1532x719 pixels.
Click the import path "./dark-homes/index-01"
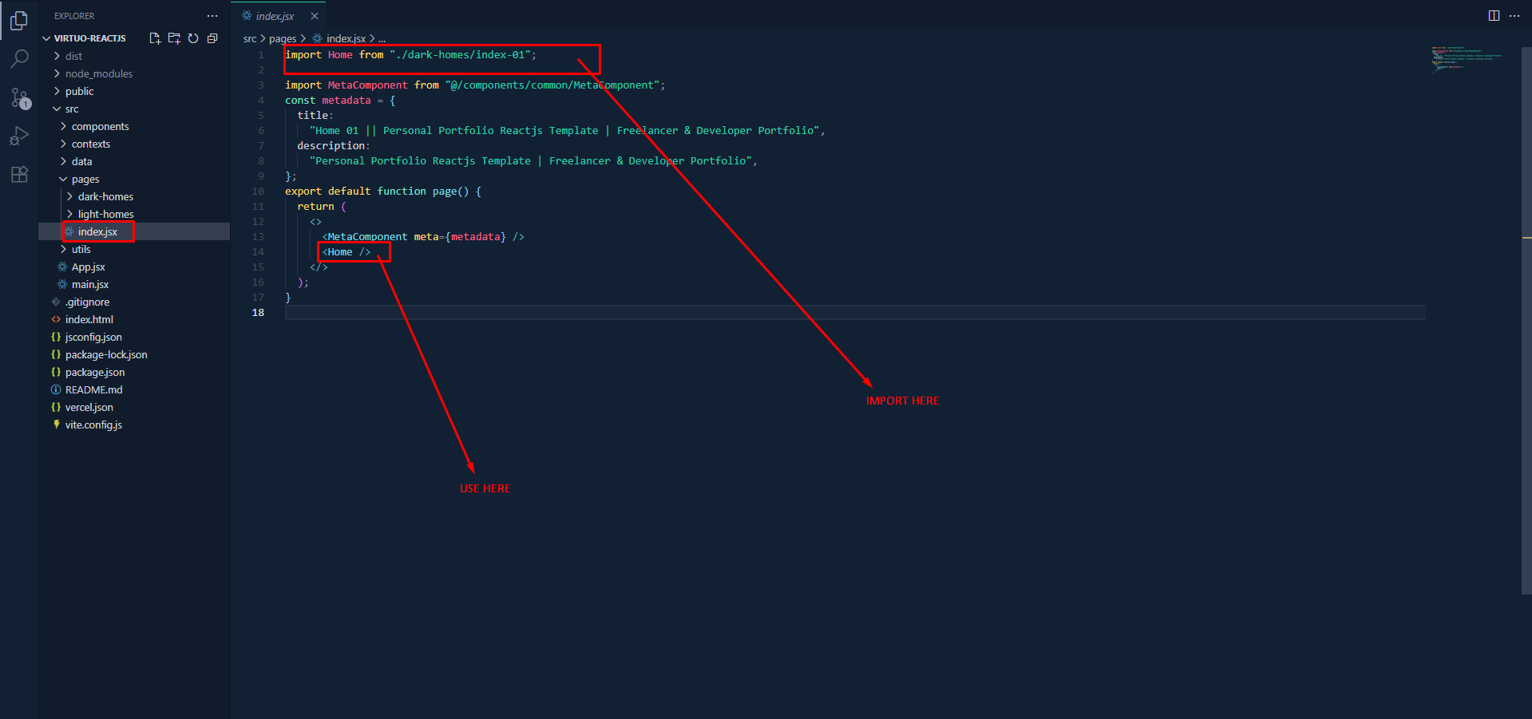461,55
